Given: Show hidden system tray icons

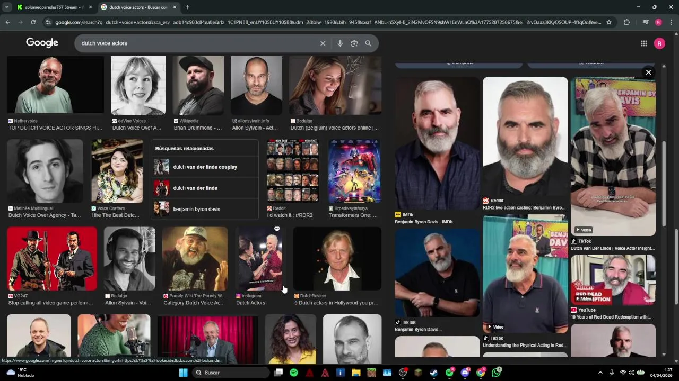Looking at the screenshot, I should tap(600, 373).
